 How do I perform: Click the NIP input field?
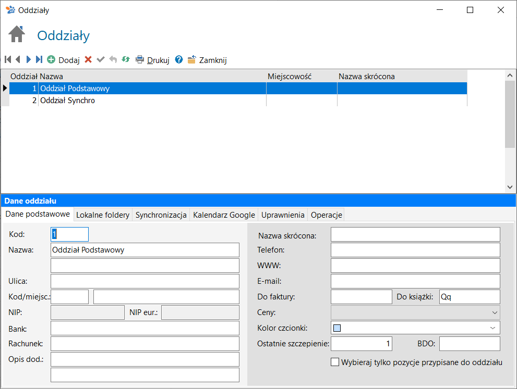point(88,312)
